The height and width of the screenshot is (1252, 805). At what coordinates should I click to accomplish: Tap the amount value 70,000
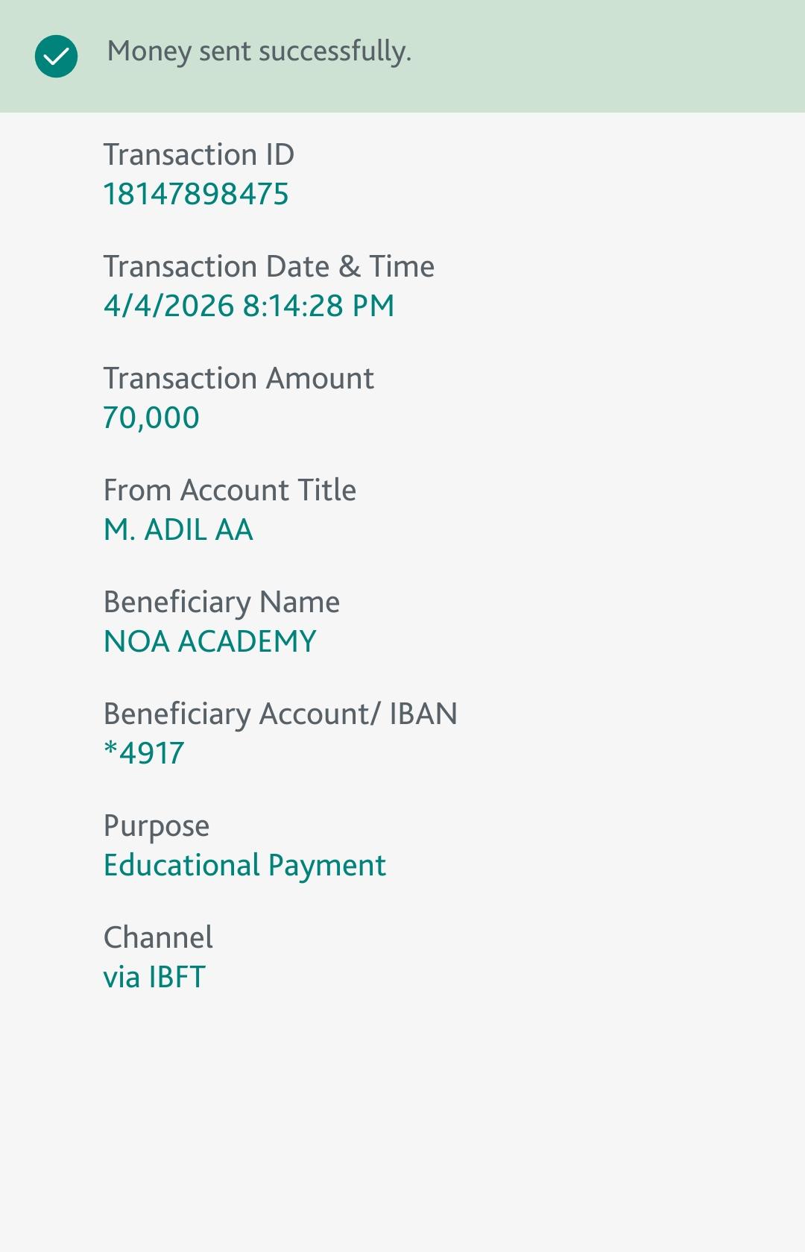pos(151,418)
